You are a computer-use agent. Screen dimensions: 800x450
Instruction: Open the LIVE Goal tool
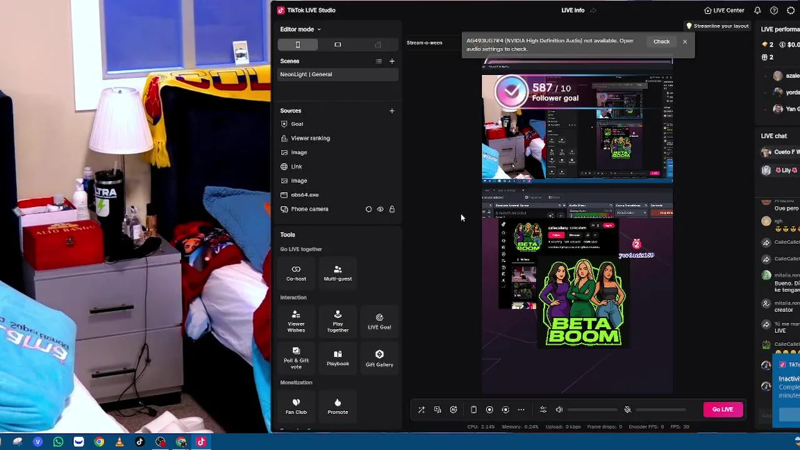tap(379, 321)
